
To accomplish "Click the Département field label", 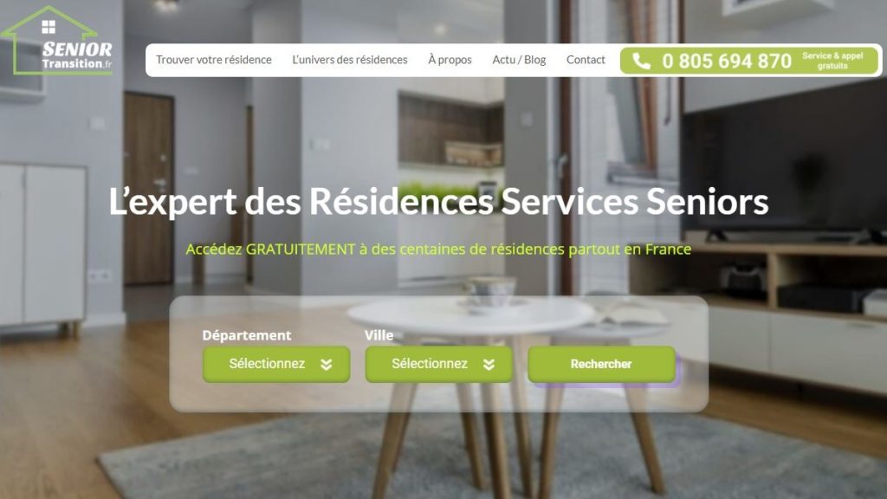I will point(247,335).
